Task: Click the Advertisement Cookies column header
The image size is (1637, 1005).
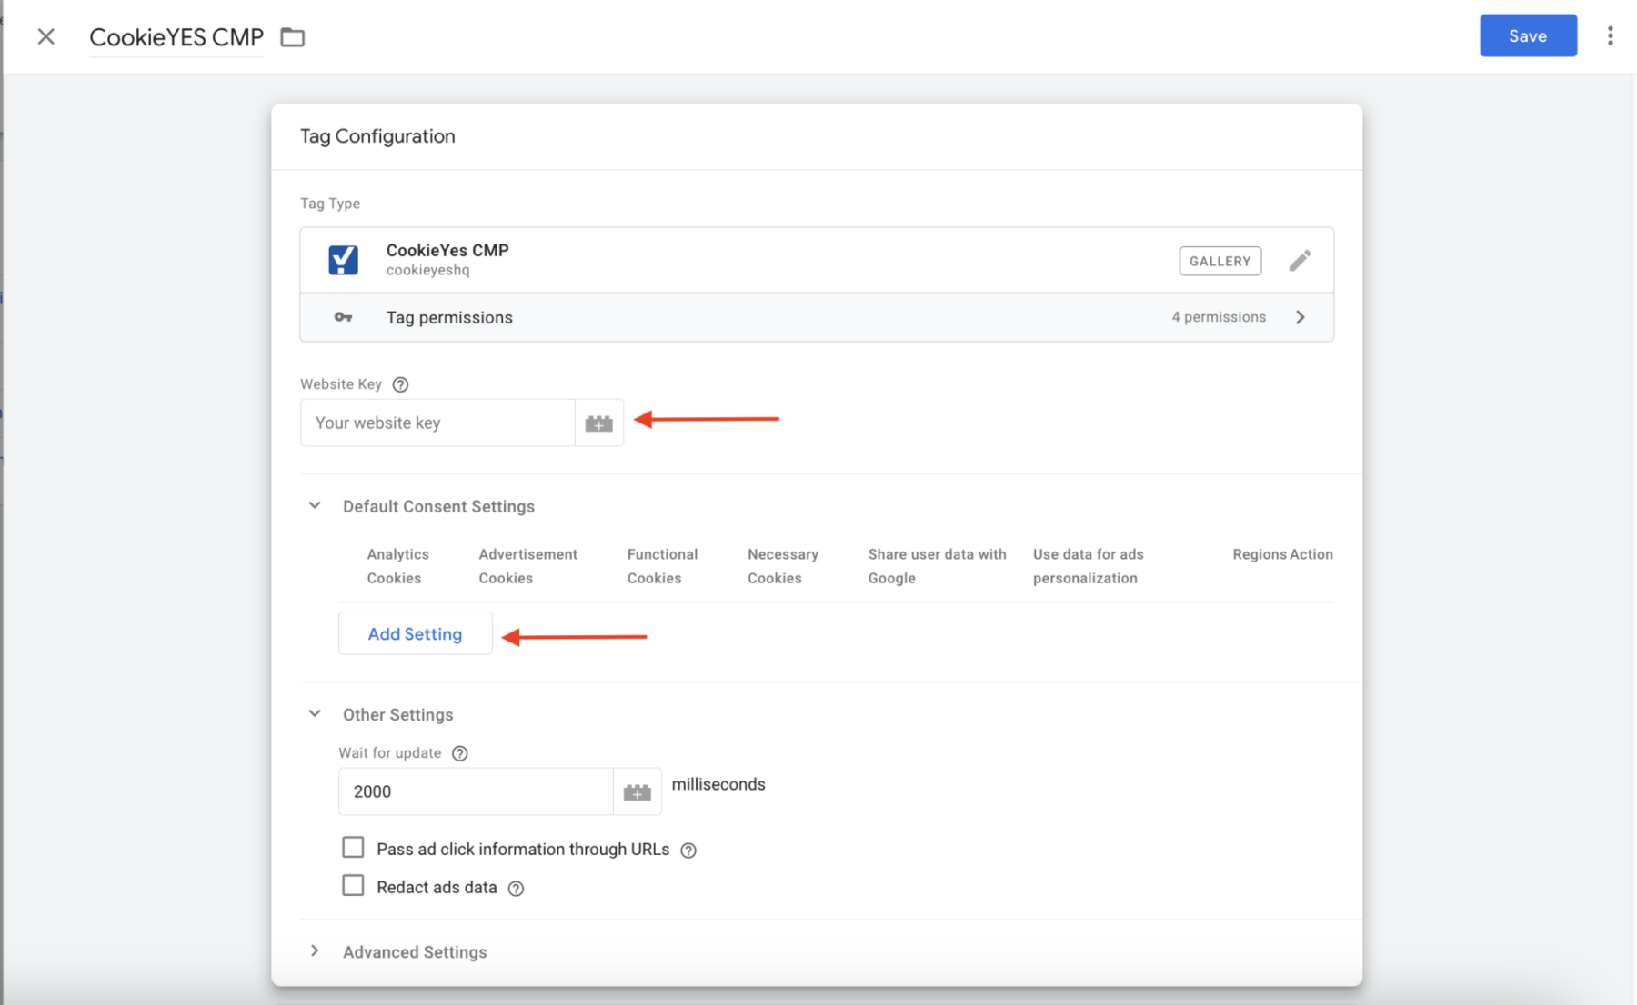Action: 527,566
